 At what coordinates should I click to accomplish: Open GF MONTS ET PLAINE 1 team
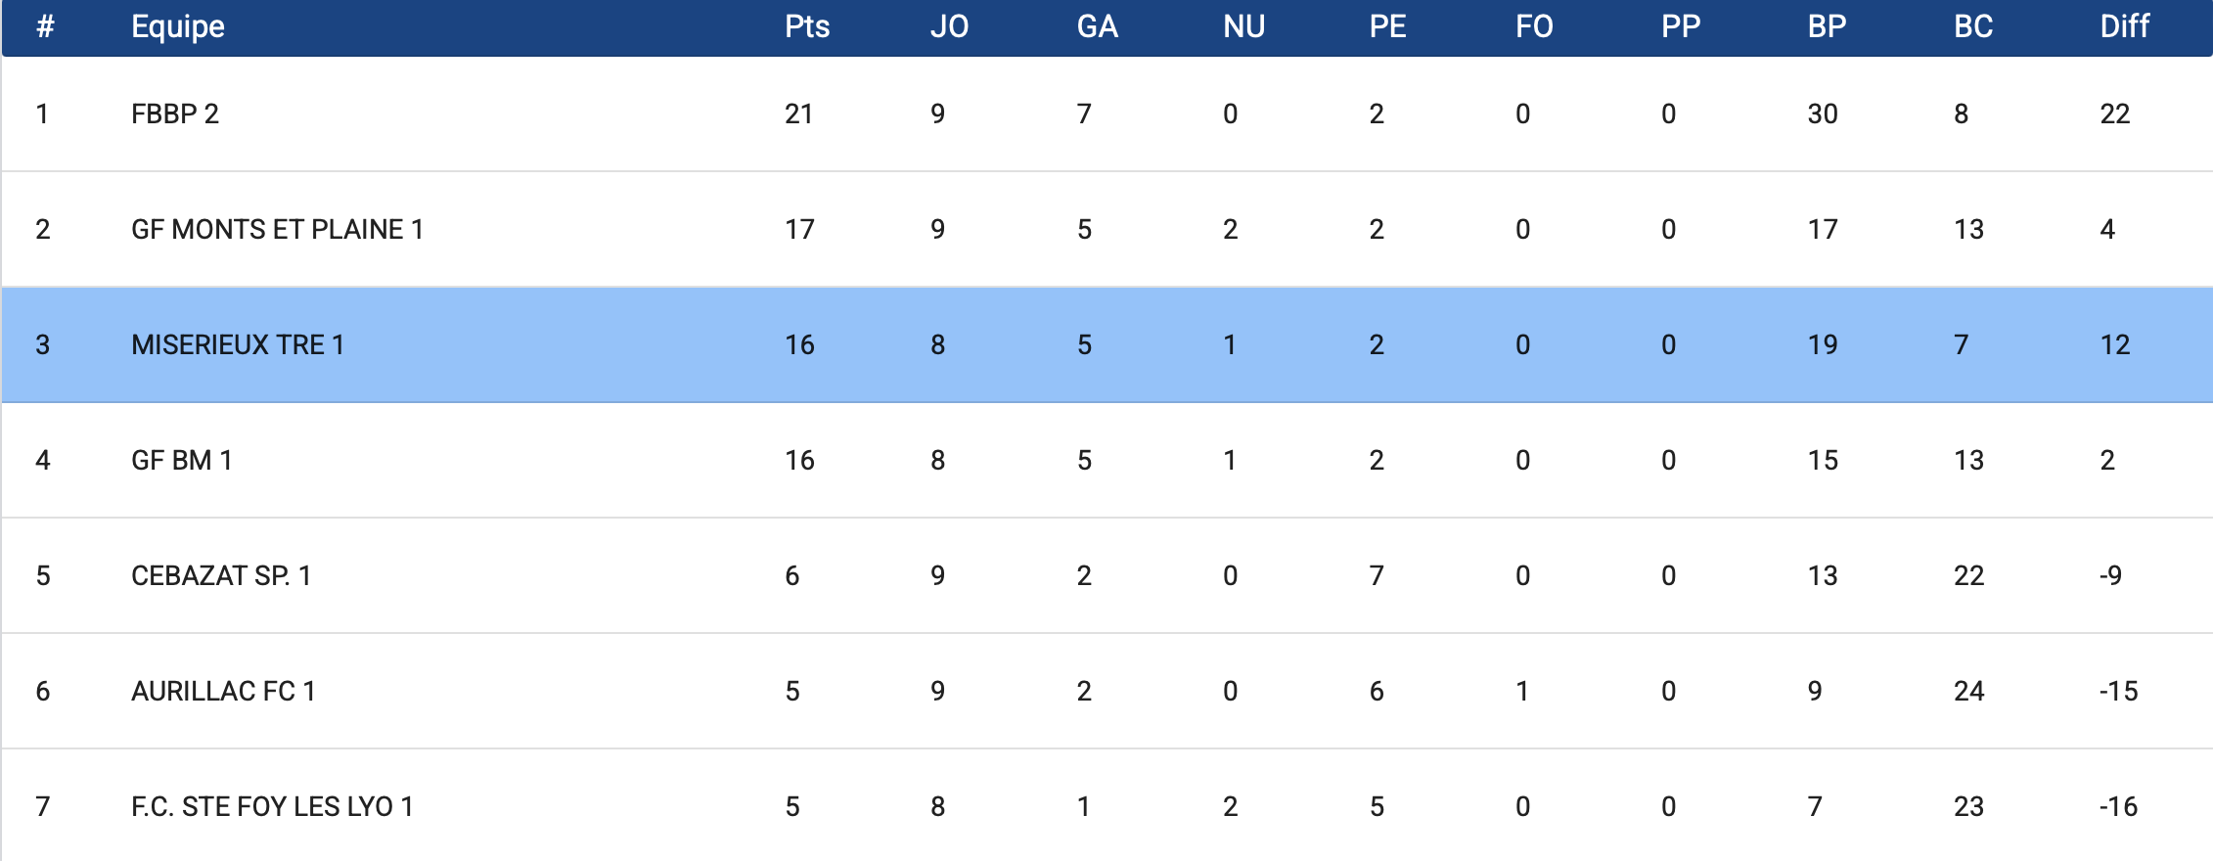277,230
